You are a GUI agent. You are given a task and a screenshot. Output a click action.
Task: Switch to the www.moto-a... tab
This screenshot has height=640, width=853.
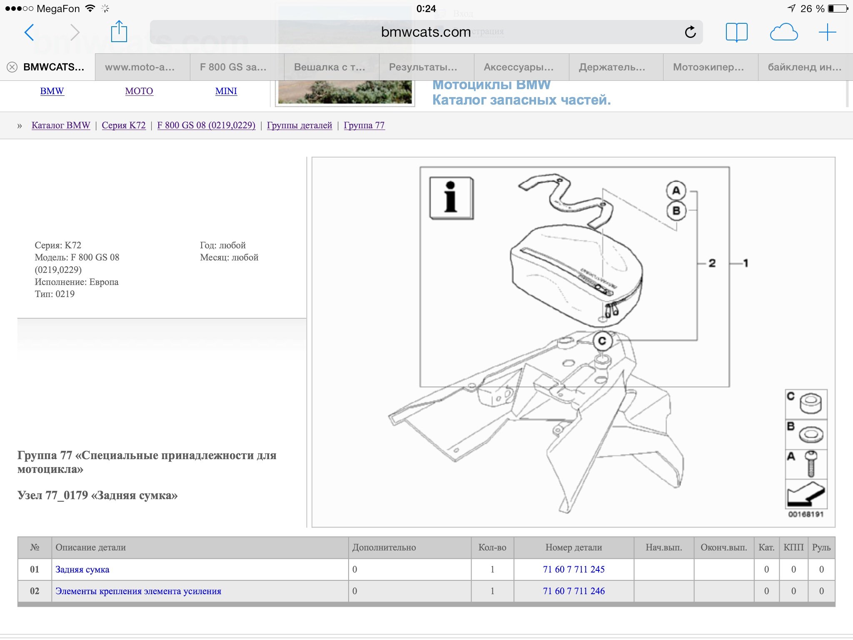click(x=140, y=67)
